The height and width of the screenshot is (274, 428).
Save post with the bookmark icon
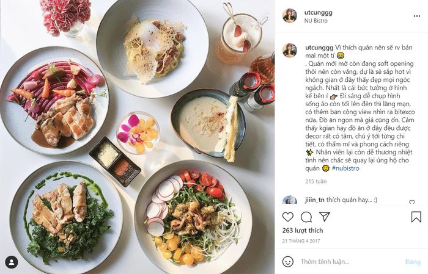(x=416, y=217)
